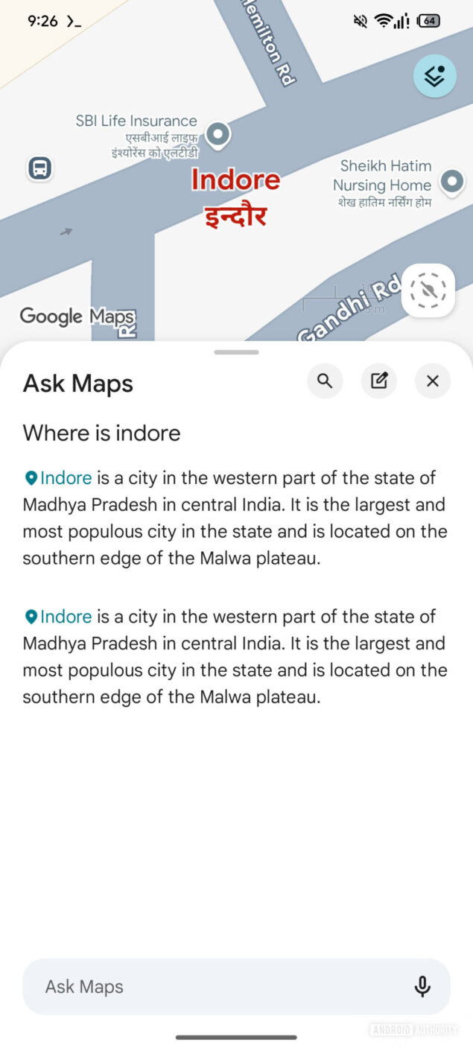The image size is (473, 1051).
Task: Tap the microphone icon for voice input
Action: (422, 985)
